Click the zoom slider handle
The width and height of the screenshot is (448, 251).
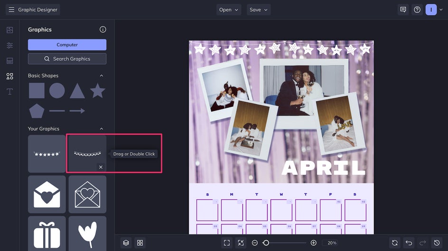(x=266, y=243)
